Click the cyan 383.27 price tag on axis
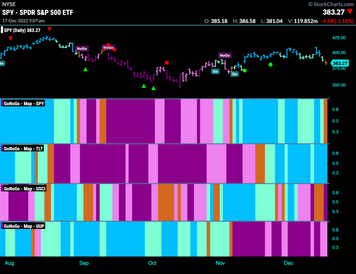The image size is (356, 274). tap(340, 63)
